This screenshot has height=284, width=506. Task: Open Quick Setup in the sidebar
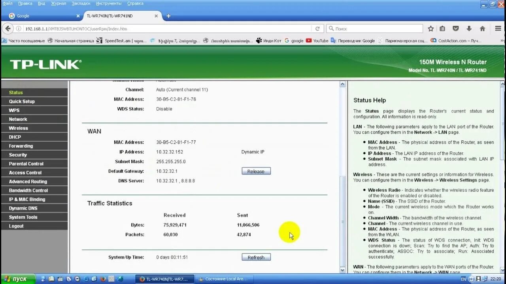click(34, 101)
